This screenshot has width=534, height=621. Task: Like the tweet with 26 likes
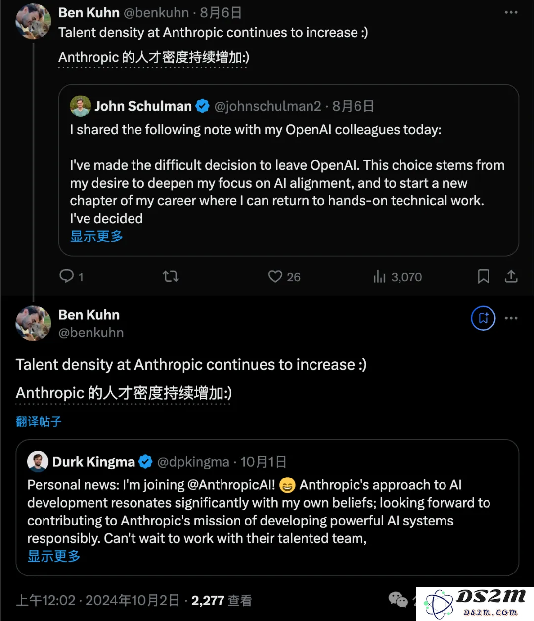[275, 276]
